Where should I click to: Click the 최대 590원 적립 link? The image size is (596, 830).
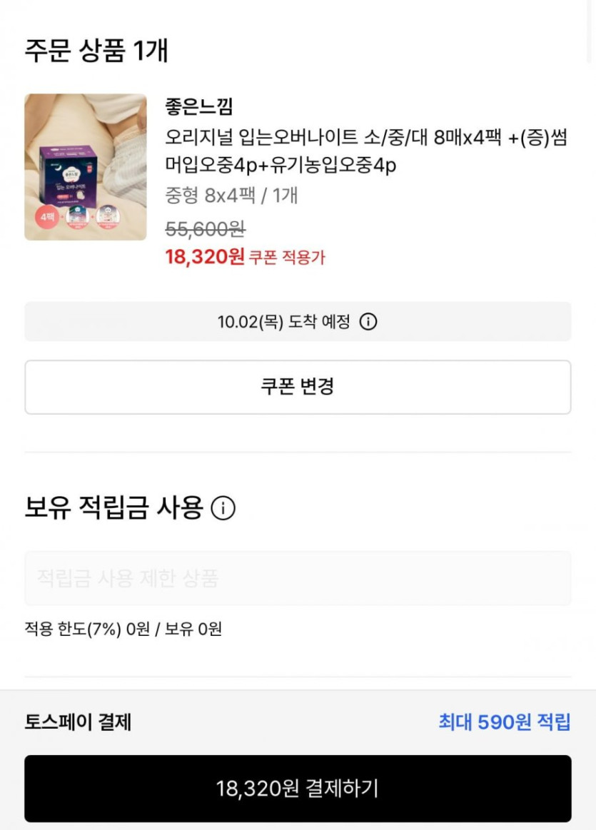pyautogui.click(x=504, y=722)
